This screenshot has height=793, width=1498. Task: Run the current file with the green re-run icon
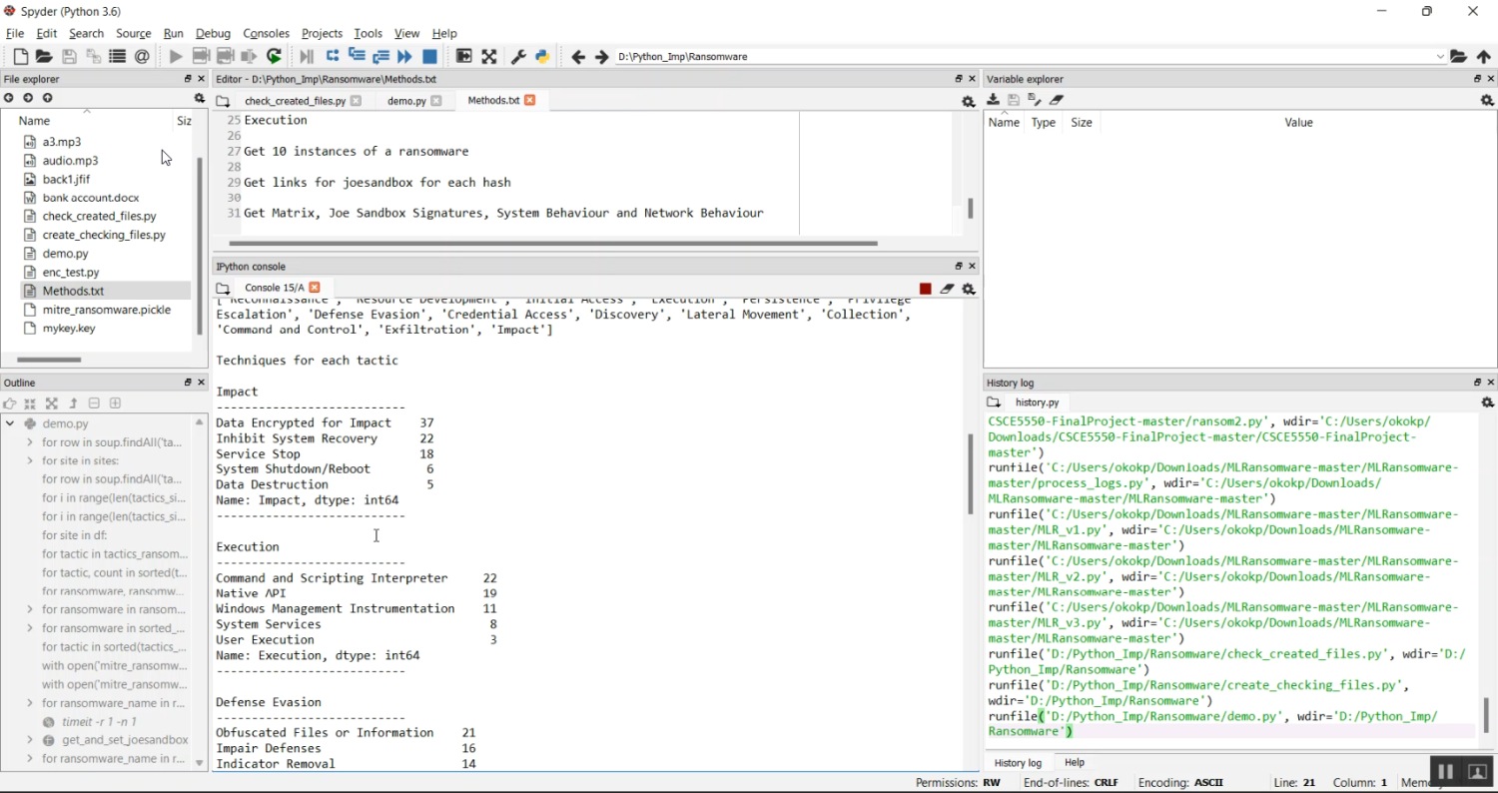tap(274, 57)
